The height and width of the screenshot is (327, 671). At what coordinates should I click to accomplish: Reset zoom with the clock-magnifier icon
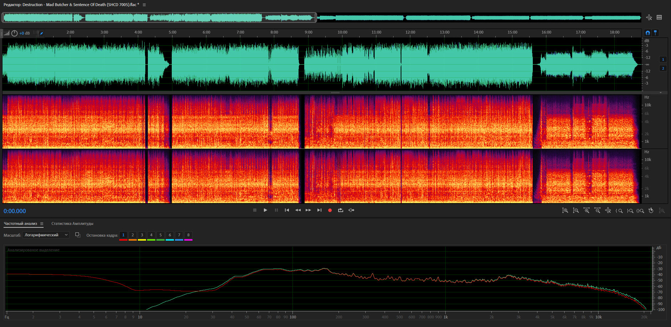[651, 211]
